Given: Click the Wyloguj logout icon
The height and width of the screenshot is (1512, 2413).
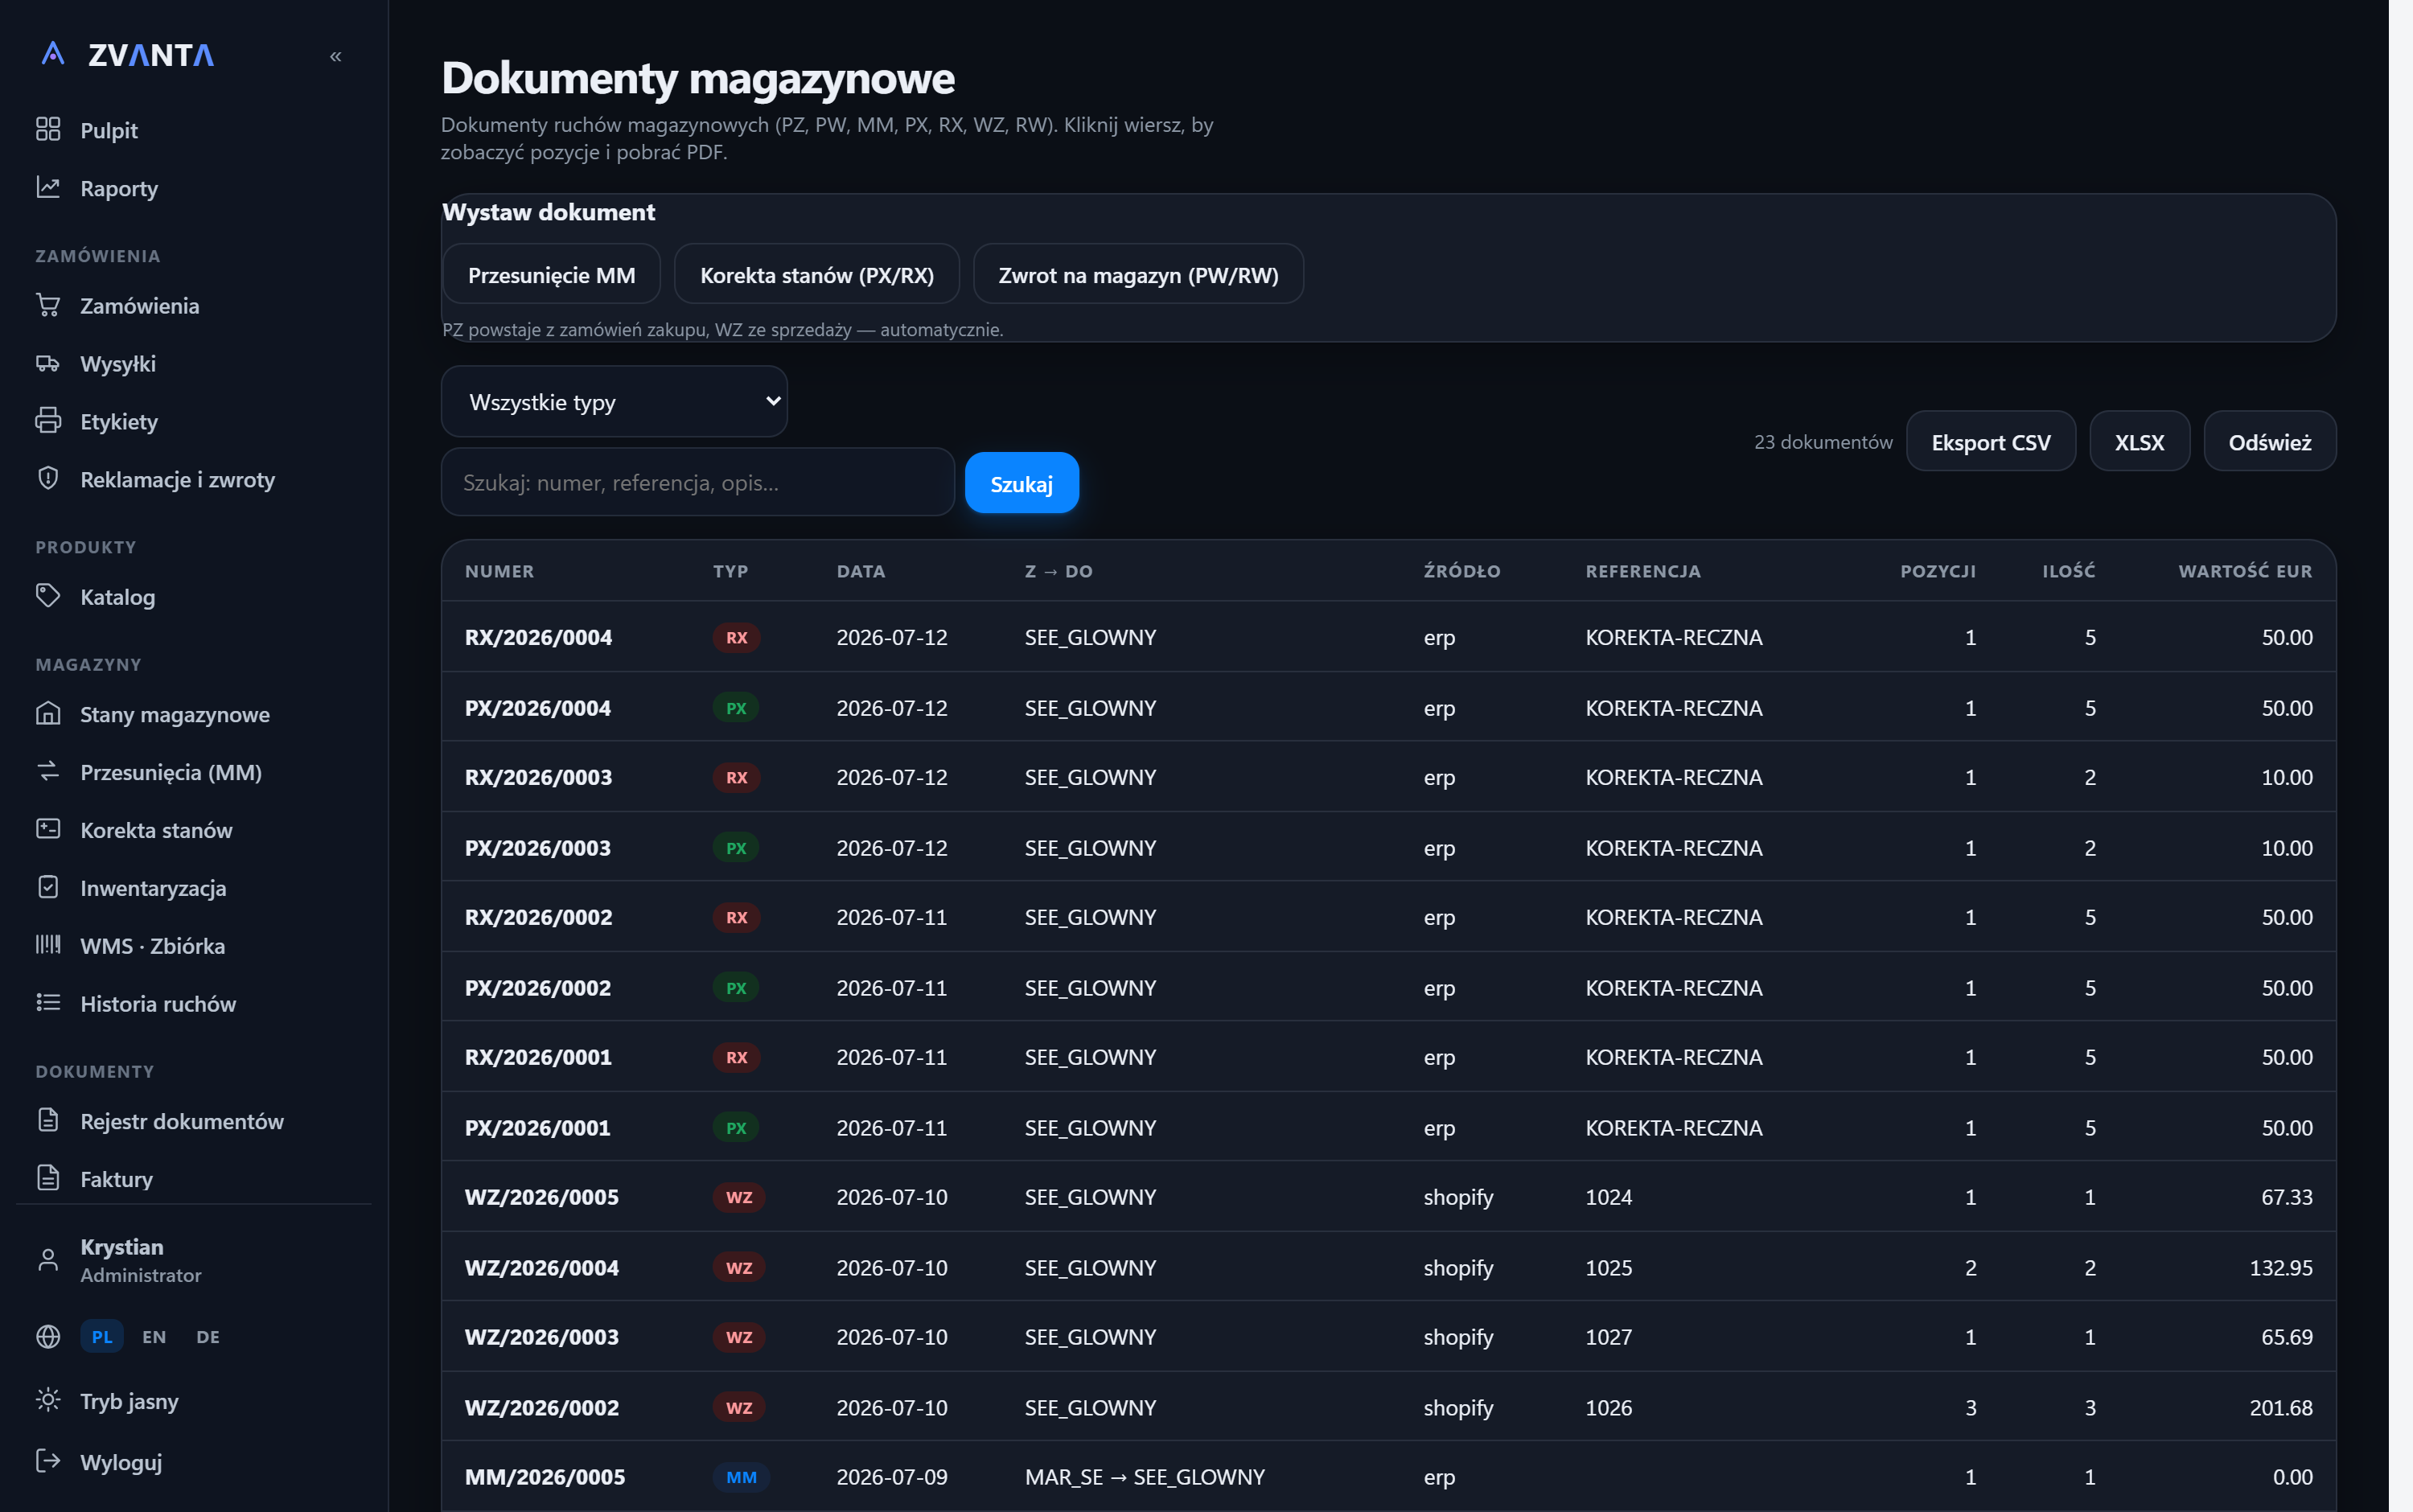Looking at the screenshot, I should [48, 1461].
